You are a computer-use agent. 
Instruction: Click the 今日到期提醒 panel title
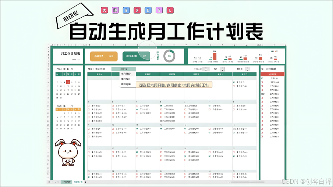pyautogui.click(x=268, y=69)
